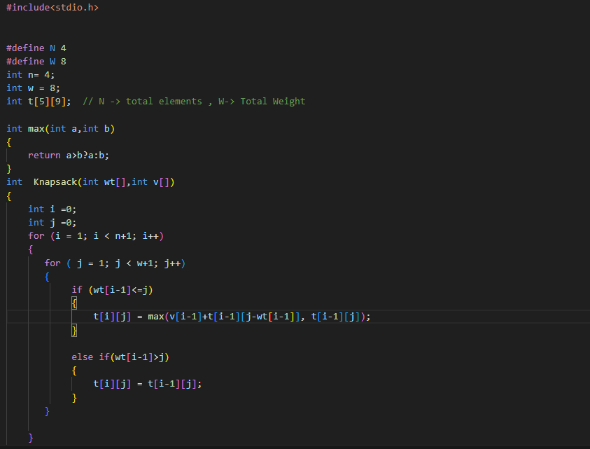Click the purple closing brace of outer loop

(x=31, y=438)
